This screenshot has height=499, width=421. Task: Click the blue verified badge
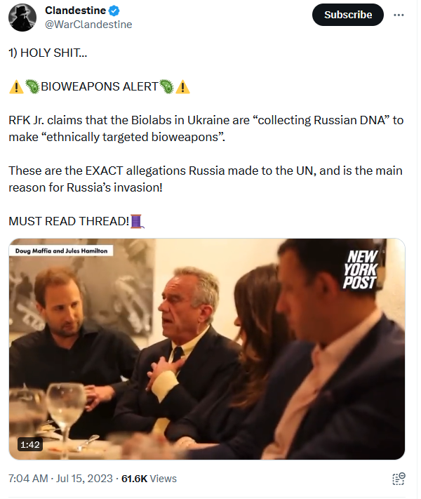point(114,11)
